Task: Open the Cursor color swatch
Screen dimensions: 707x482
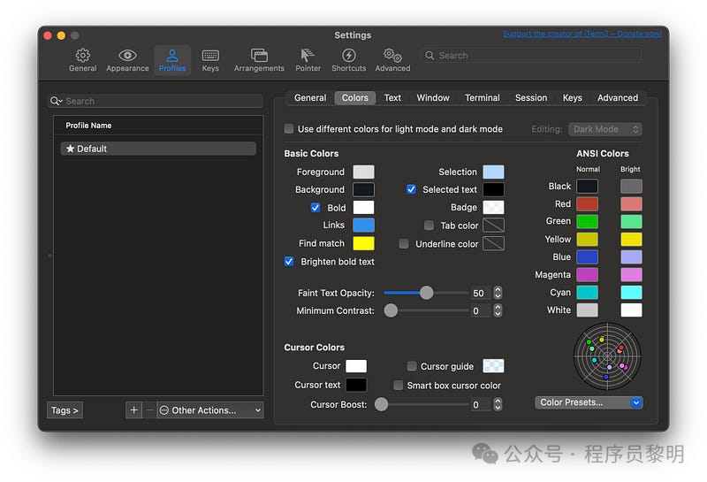Action: click(356, 366)
